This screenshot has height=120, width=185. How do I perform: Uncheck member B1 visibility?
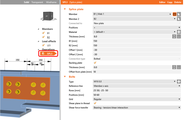pos(43,33)
